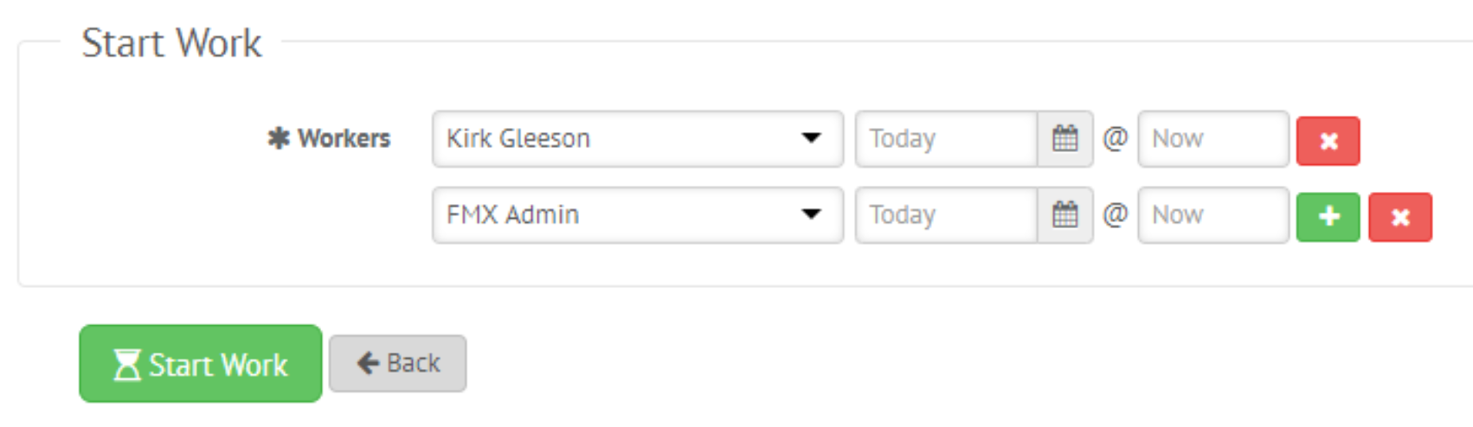Go back using the Back button
The height and width of the screenshot is (427, 1473).
point(398,363)
